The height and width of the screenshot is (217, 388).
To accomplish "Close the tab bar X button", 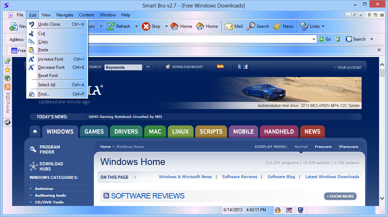I will point(379,50).
